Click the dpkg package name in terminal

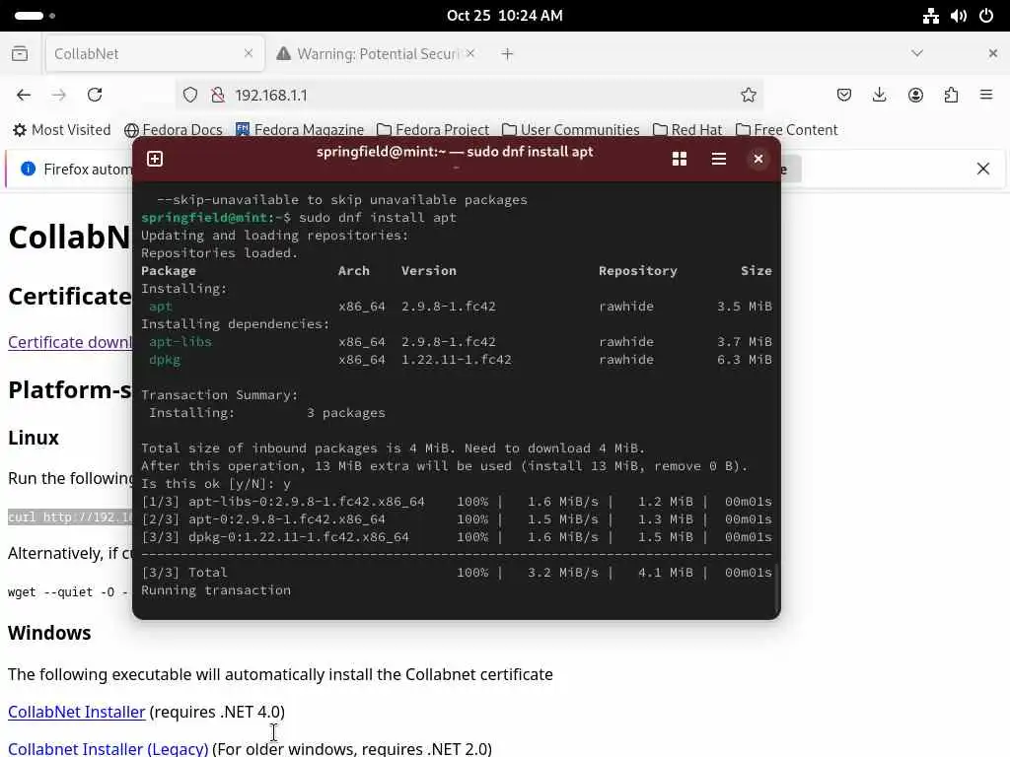coord(165,360)
